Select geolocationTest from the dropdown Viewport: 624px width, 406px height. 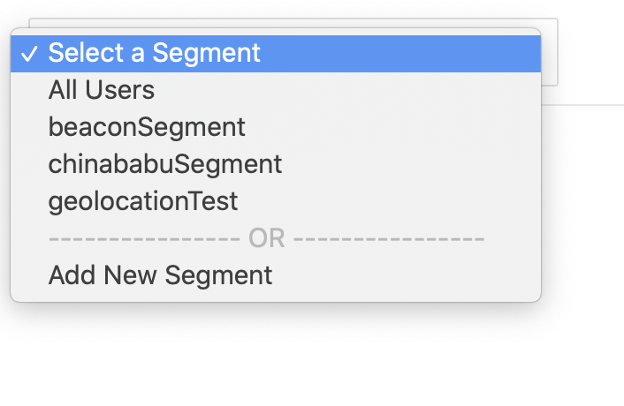[143, 201]
